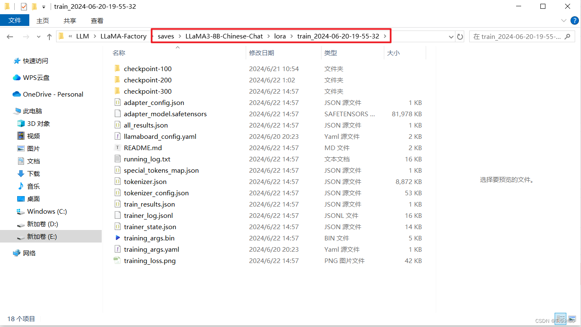Go up one folder level
Viewport: 581px width, 327px height.
[x=49, y=36]
